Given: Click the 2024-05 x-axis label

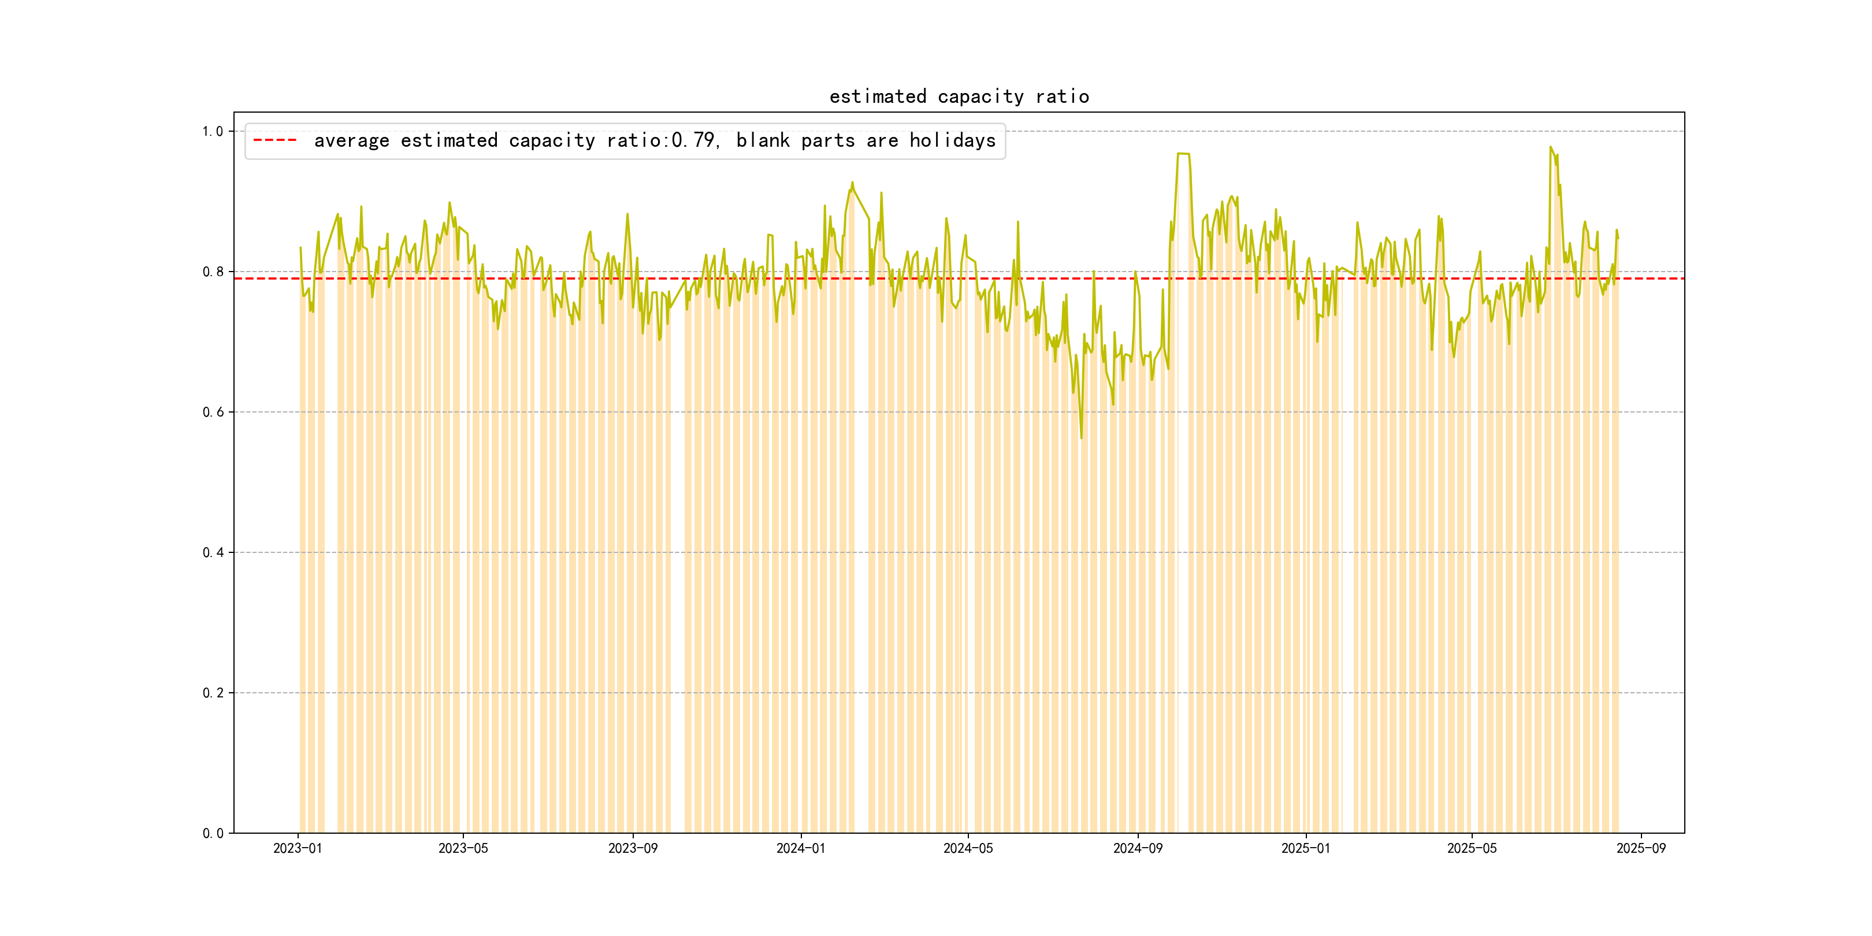Looking at the screenshot, I should pyautogui.click(x=967, y=848).
